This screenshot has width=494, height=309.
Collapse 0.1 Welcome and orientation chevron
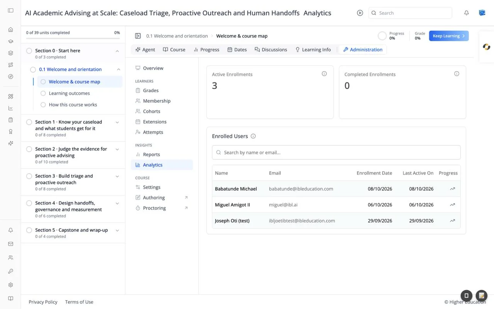click(x=118, y=69)
